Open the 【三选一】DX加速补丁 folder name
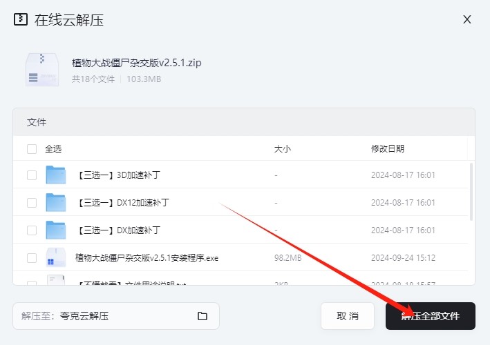The width and height of the screenshot is (490, 345). coord(117,230)
